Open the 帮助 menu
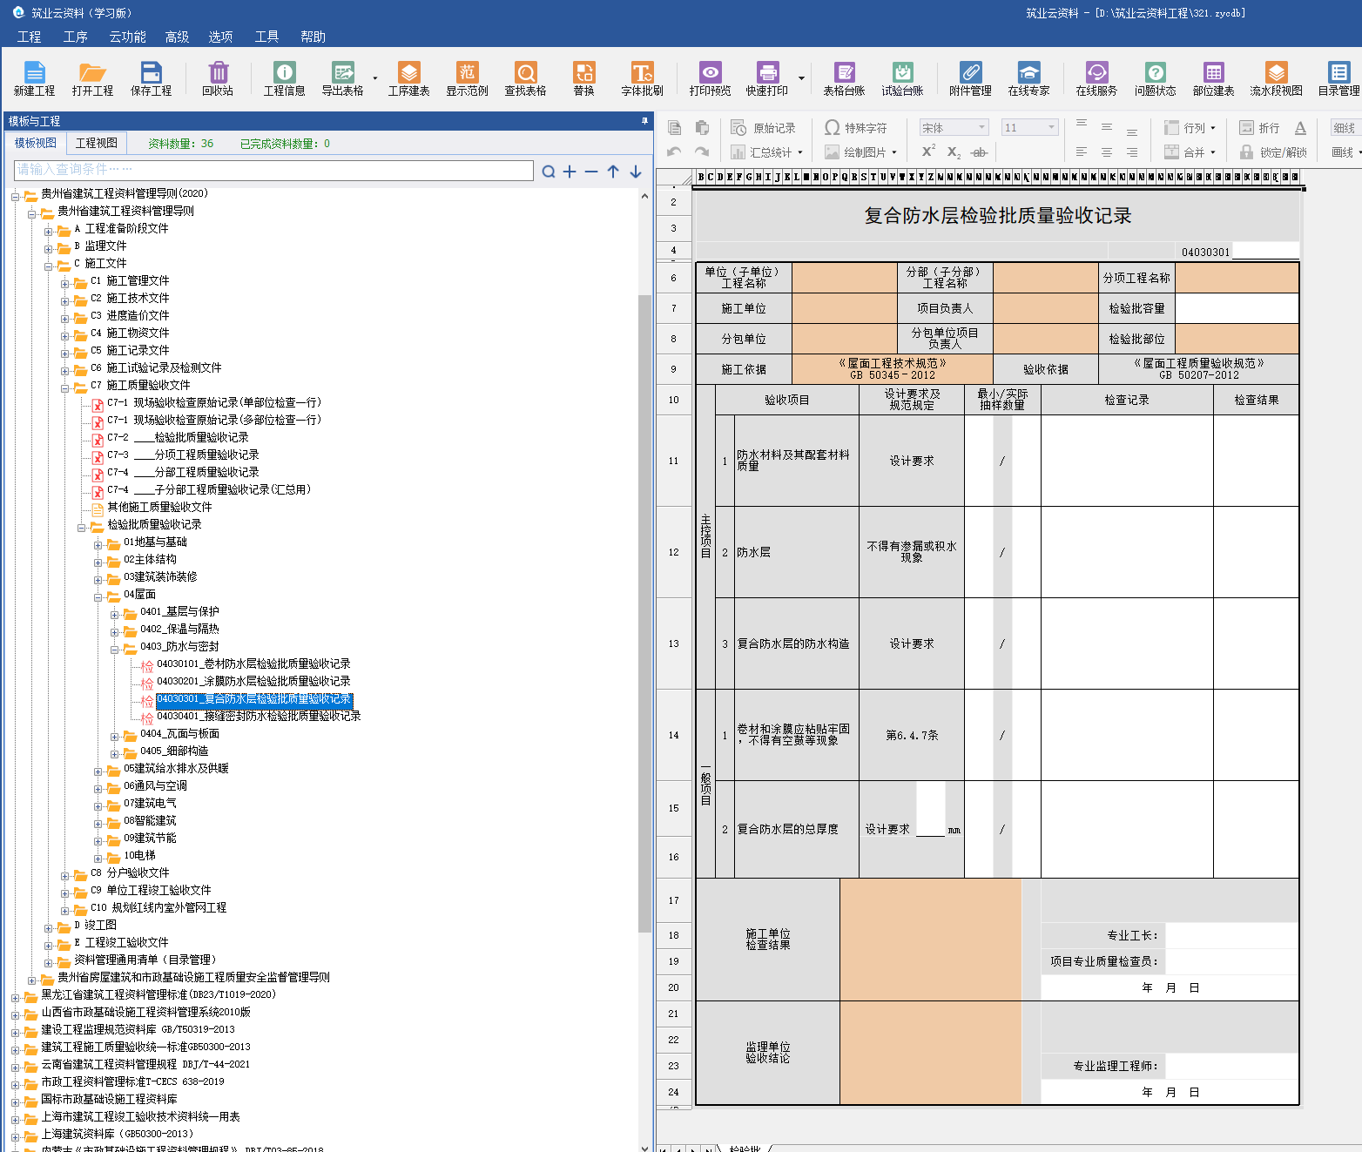 click(313, 37)
